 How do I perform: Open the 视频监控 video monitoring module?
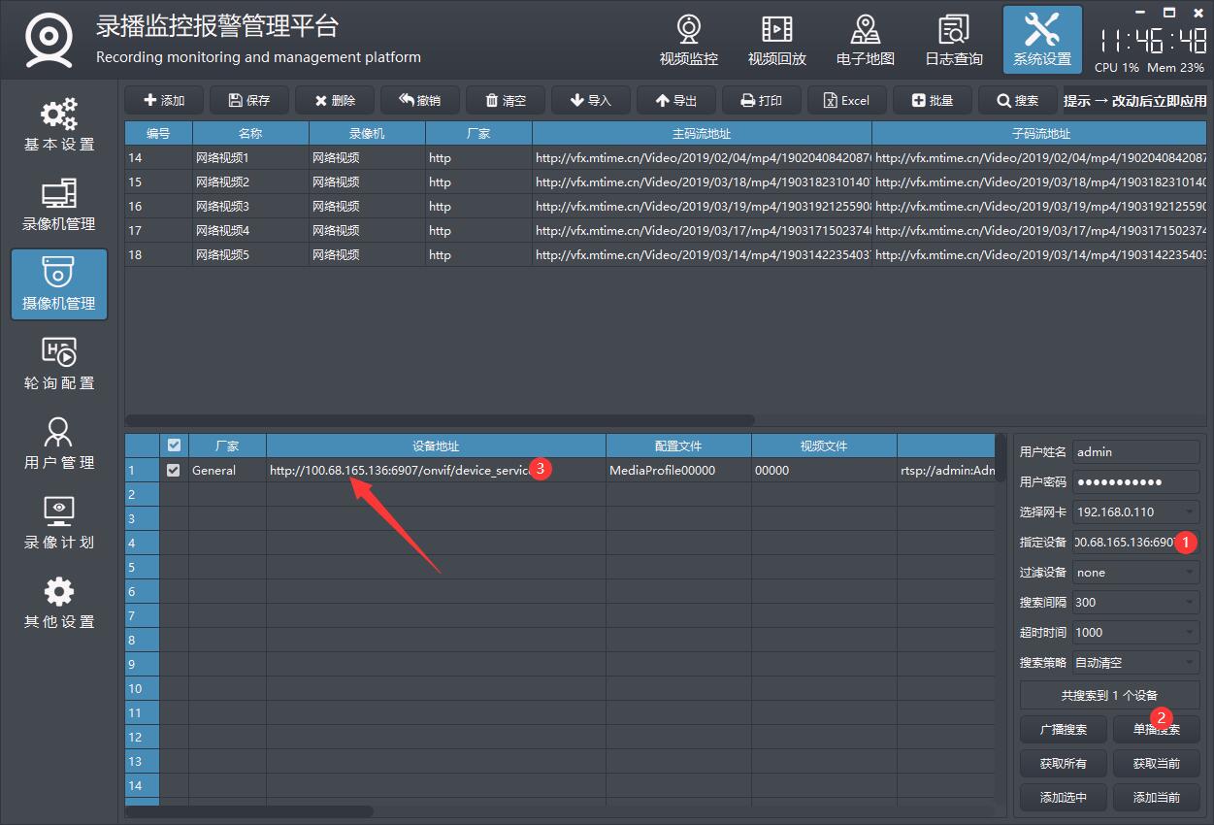688,41
